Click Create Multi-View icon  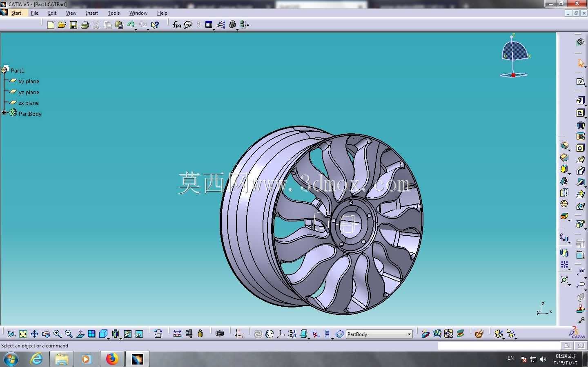click(x=92, y=334)
